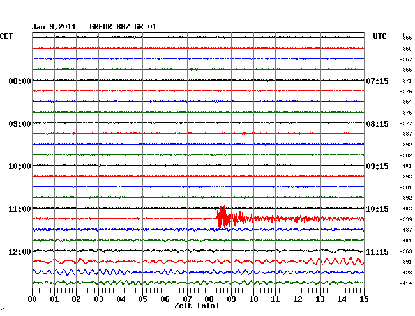Click UTC time label "08:15"

tap(377, 124)
